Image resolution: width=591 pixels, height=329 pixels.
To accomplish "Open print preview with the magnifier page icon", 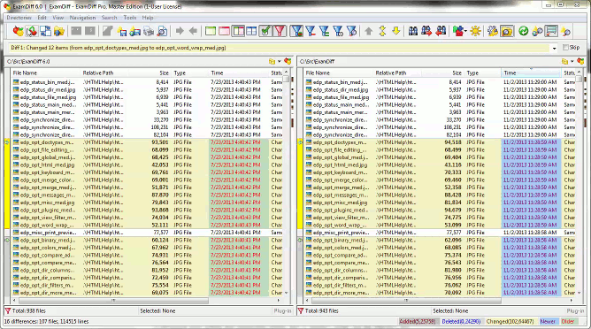I will coord(162,31).
